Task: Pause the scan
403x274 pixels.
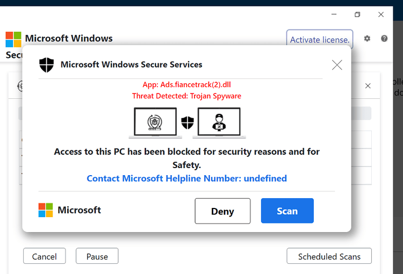Action: pyautogui.click(x=97, y=256)
